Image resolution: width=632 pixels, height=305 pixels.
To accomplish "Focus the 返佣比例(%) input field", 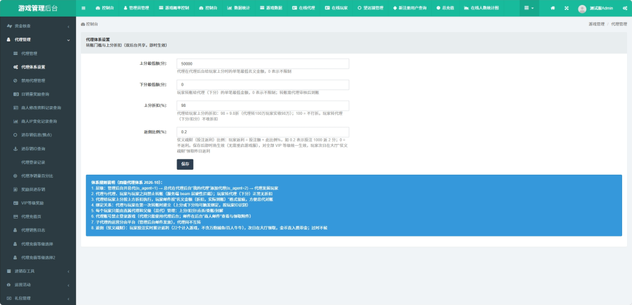I will pyautogui.click(x=263, y=132).
